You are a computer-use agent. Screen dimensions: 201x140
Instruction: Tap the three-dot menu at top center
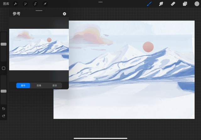[100, 2]
